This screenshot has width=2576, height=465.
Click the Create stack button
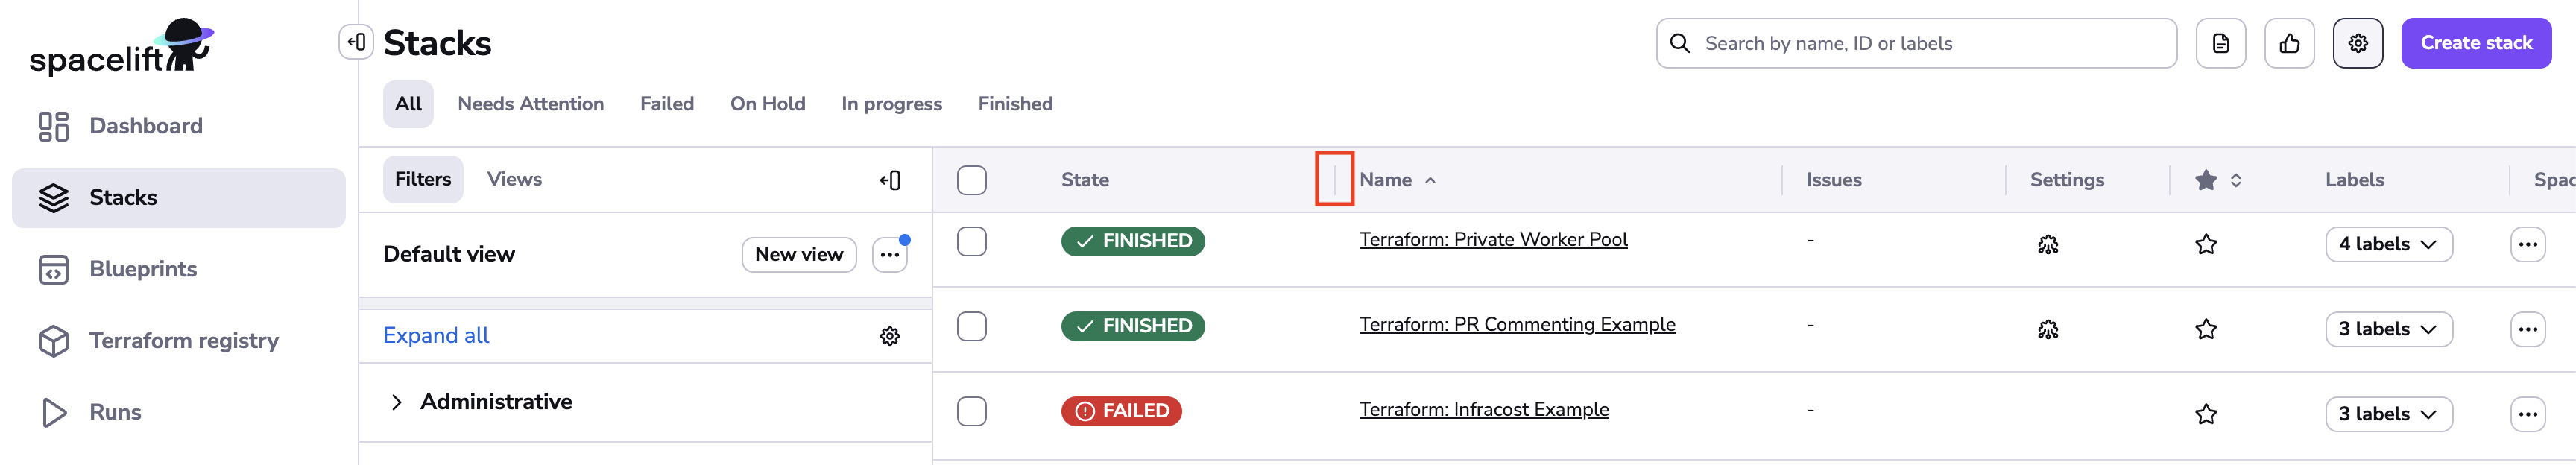click(x=2475, y=44)
